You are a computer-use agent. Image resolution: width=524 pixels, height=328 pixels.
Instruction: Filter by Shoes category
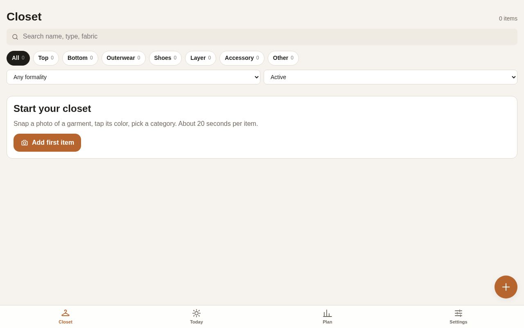pyautogui.click(x=165, y=58)
